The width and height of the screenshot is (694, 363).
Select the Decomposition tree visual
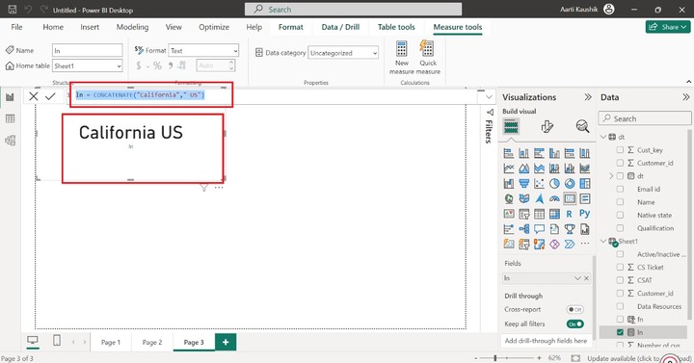[x=524, y=229]
